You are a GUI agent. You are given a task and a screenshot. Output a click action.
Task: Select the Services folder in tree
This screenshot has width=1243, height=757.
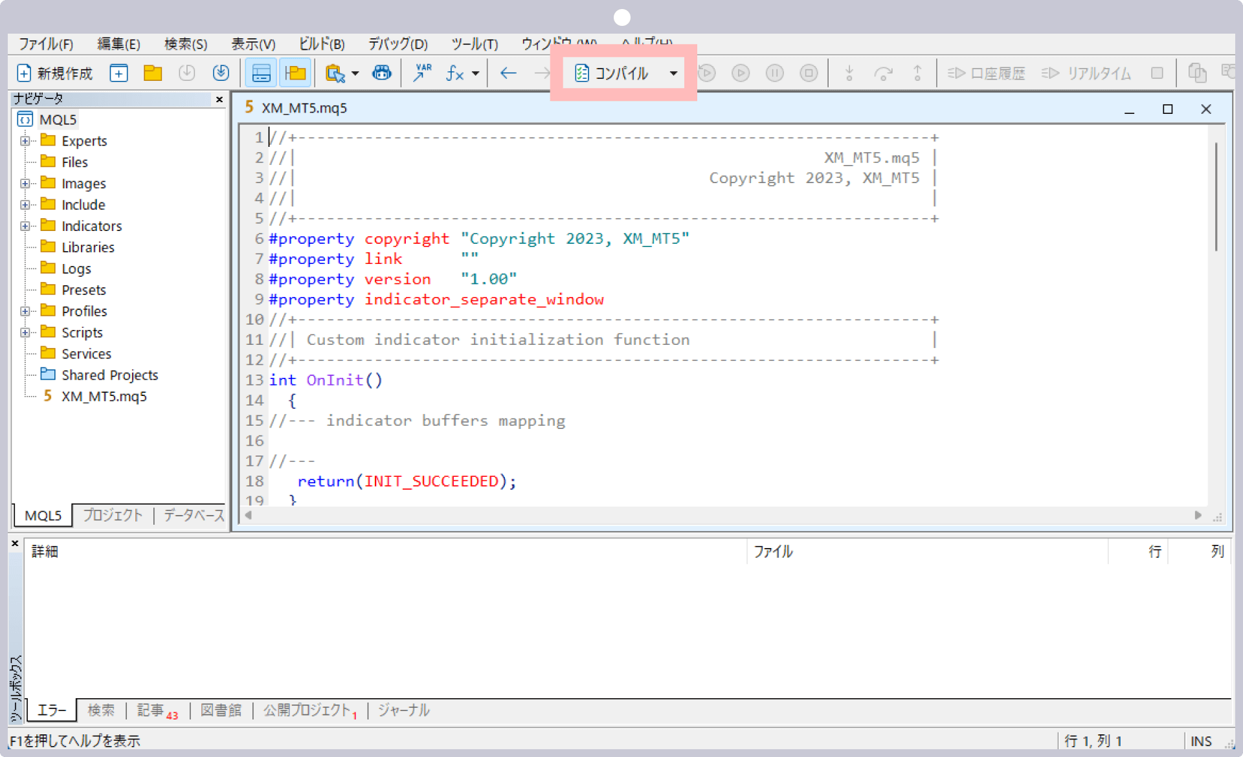pyautogui.click(x=86, y=354)
